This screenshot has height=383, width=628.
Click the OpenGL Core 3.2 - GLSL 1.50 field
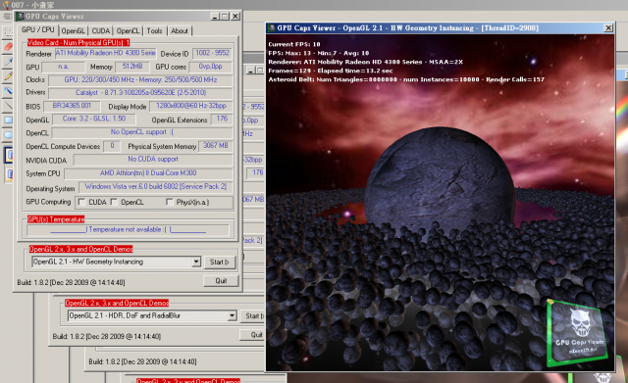coord(94,120)
